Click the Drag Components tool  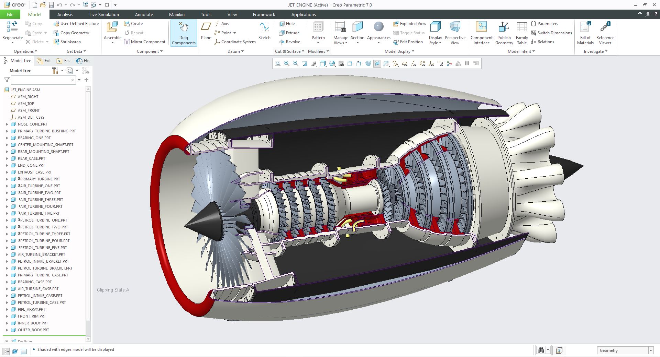point(184,33)
